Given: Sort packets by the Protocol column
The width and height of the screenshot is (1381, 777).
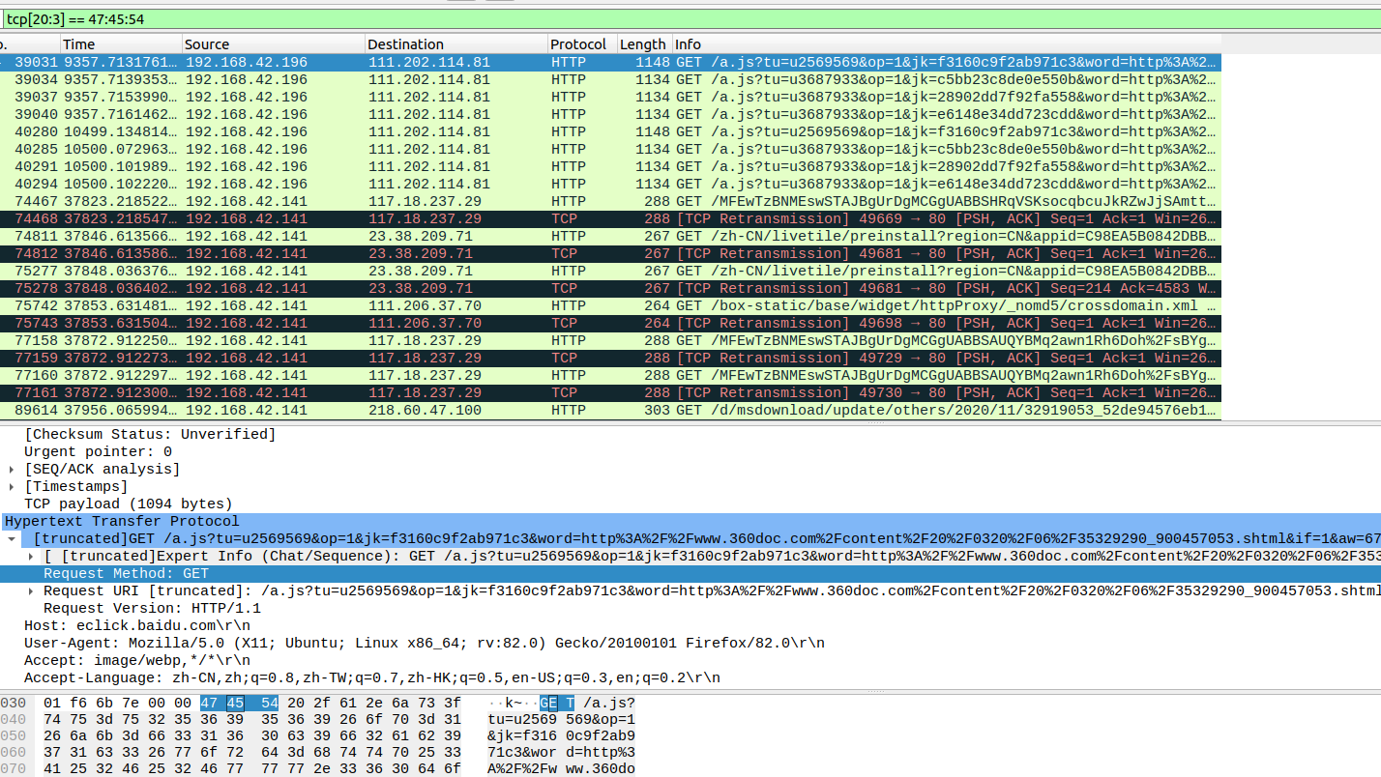Looking at the screenshot, I should (x=578, y=43).
